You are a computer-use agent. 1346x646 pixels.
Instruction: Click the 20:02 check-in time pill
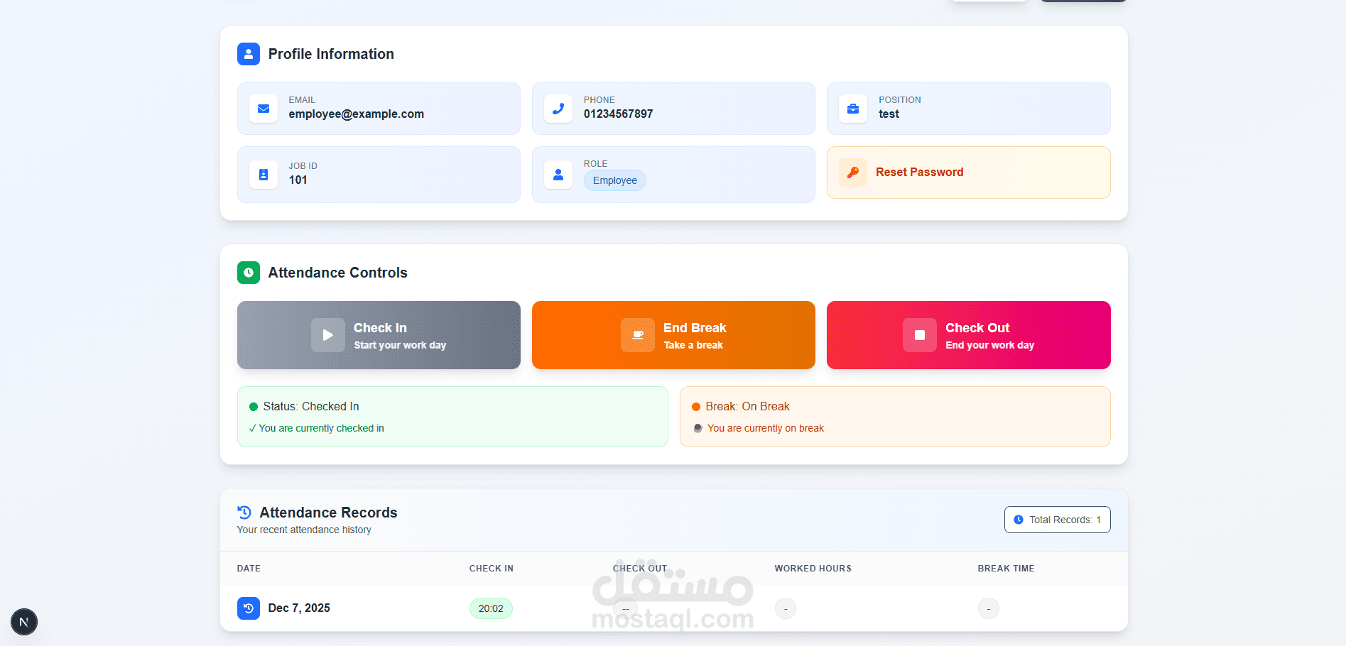pos(491,608)
